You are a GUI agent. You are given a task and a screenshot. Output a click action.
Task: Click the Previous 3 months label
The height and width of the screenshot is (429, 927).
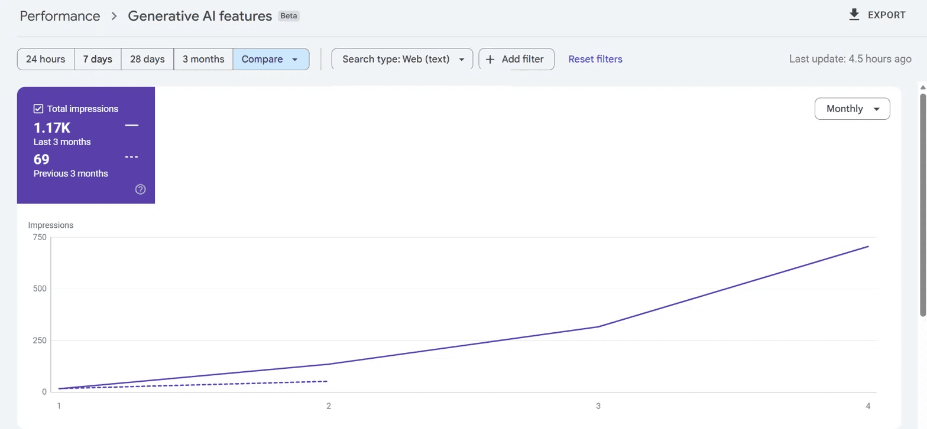(x=71, y=173)
